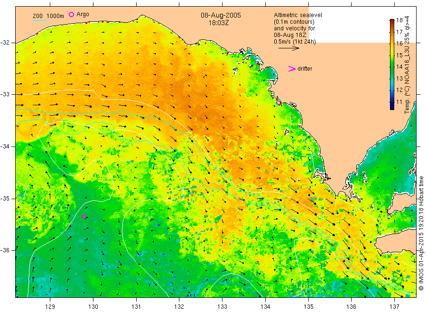The image size is (427, 313).
Task: Click the 'drifter' legend label
Action: pos(305,69)
